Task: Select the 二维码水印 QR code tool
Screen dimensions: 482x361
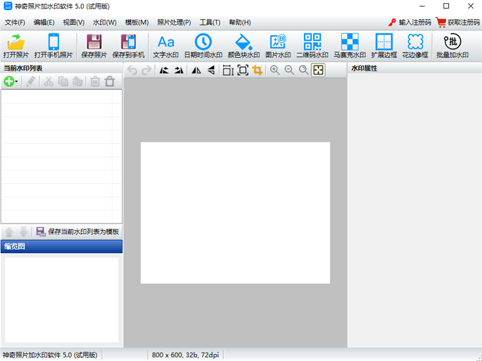Action: [x=312, y=46]
